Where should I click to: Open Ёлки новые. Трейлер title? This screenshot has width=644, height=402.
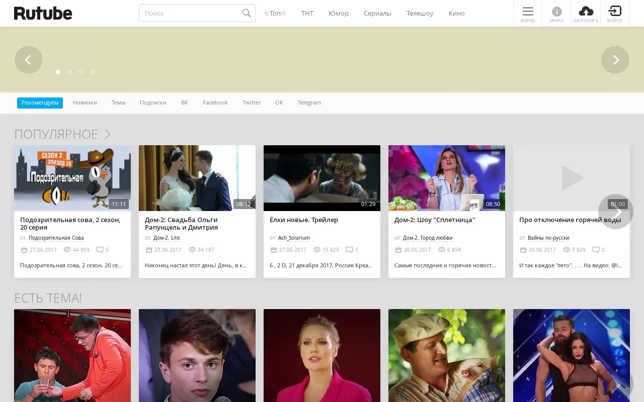pos(304,220)
